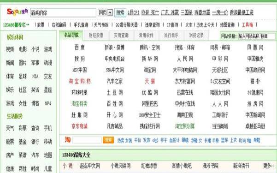Click 历史上今天 in the recommend bar

pos(205,25)
